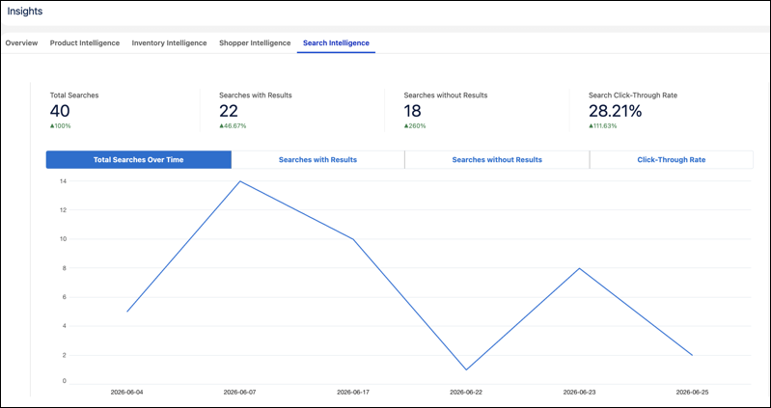Click the 2026-06-25 axis date label
Viewport: 771px width, 408px height.
coord(692,393)
